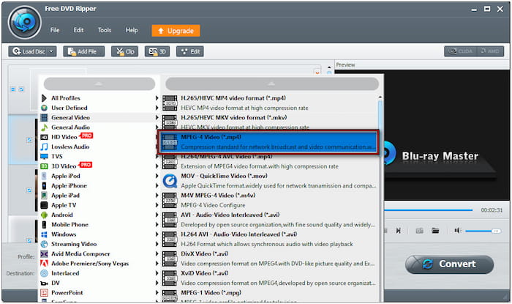This screenshot has height=304, width=512.
Task: Choose MPEG-1 Video (*.mpg) format
Action: [x=270, y=296]
